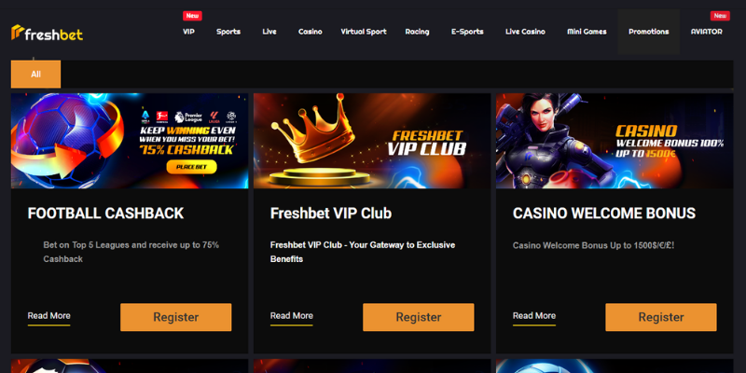This screenshot has width=746, height=373.
Task: Click the Football Cashback banner image
Action: click(130, 141)
